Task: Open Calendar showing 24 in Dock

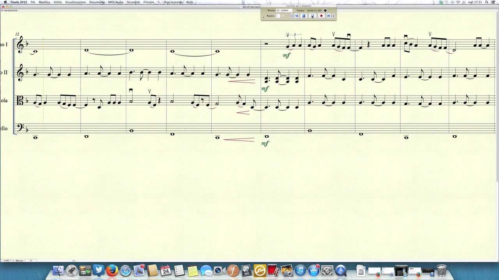Action: (x=166, y=270)
